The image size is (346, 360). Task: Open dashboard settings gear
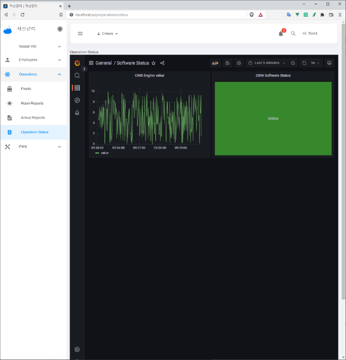pyautogui.click(x=239, y=63)
